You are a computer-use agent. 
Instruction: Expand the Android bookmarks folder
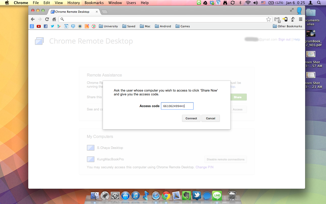pyautogui.click(x=163, y=26)
